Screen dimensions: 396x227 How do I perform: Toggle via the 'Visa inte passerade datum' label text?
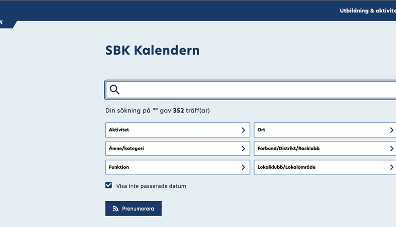(151, 186)
